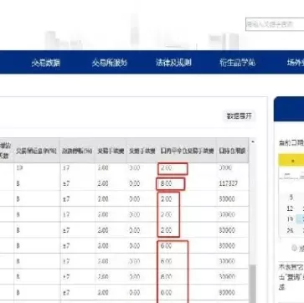
Task: Click the 日内平今仓交易手续费 column header
Action: (188, 151)
